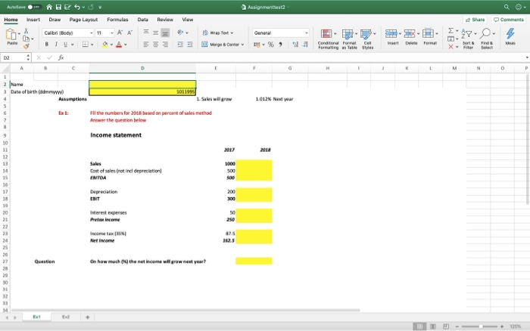The height and width of the screenshot is (331, 530).
Task: Open Conditional Formatting
Action: (x=328, y=39)
